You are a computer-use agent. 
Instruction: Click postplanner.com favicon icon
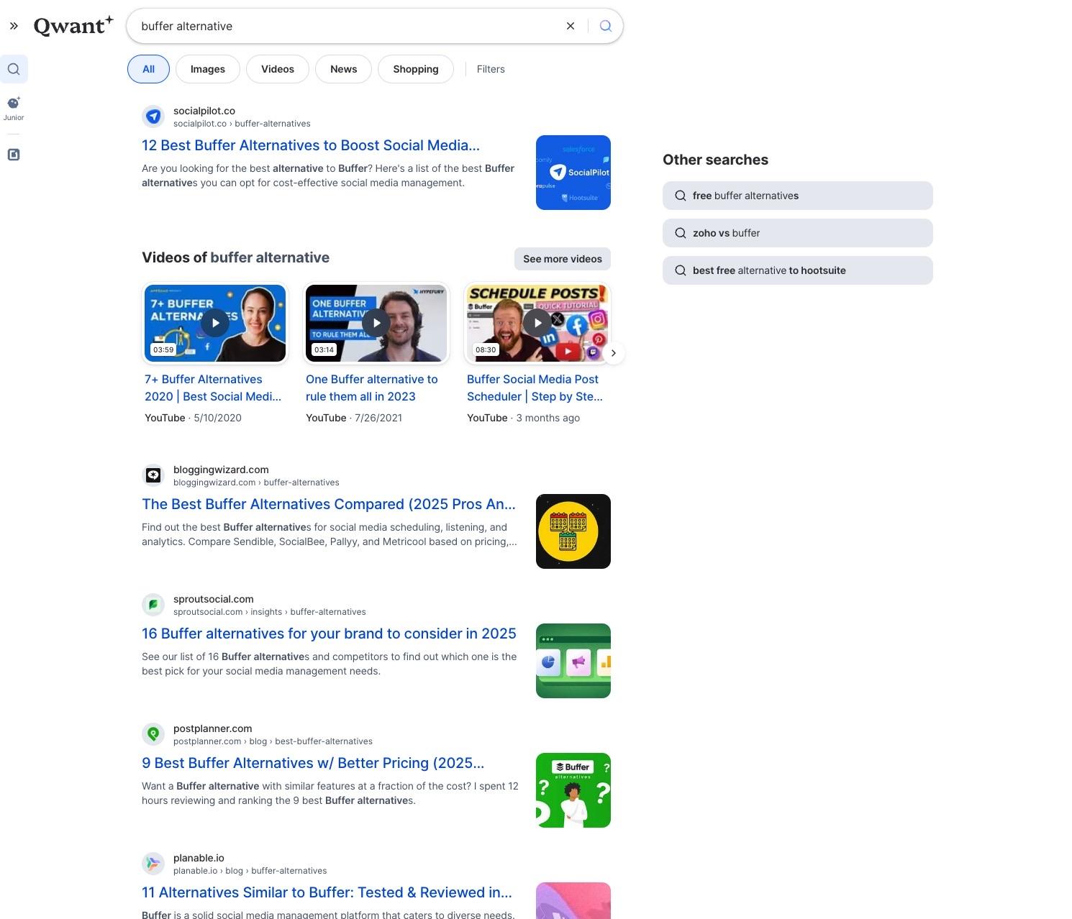(153, 734)
